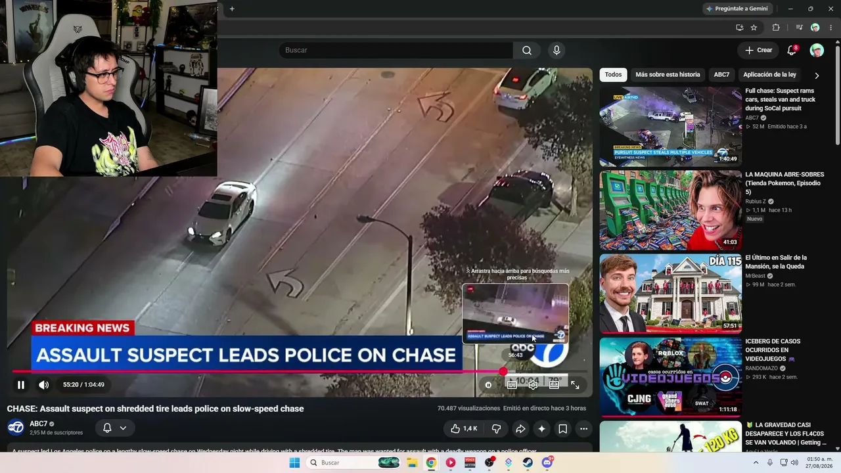Open the Chrome three-dot menu
Viewport: 841px width, 473px height.
tap(830, 28)
